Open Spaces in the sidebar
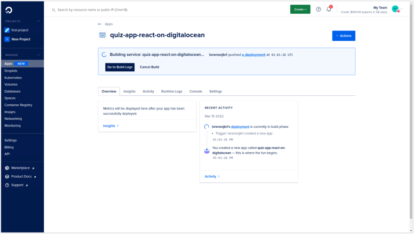 click(10, 98)
